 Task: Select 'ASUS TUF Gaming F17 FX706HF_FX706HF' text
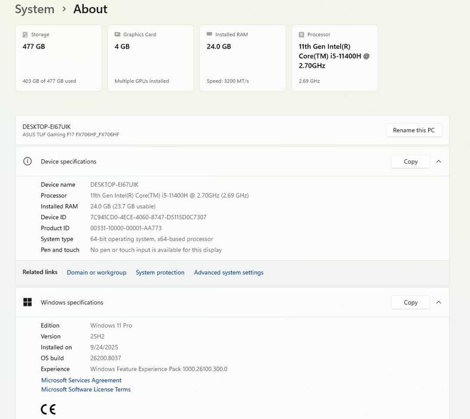pos(71,135)
